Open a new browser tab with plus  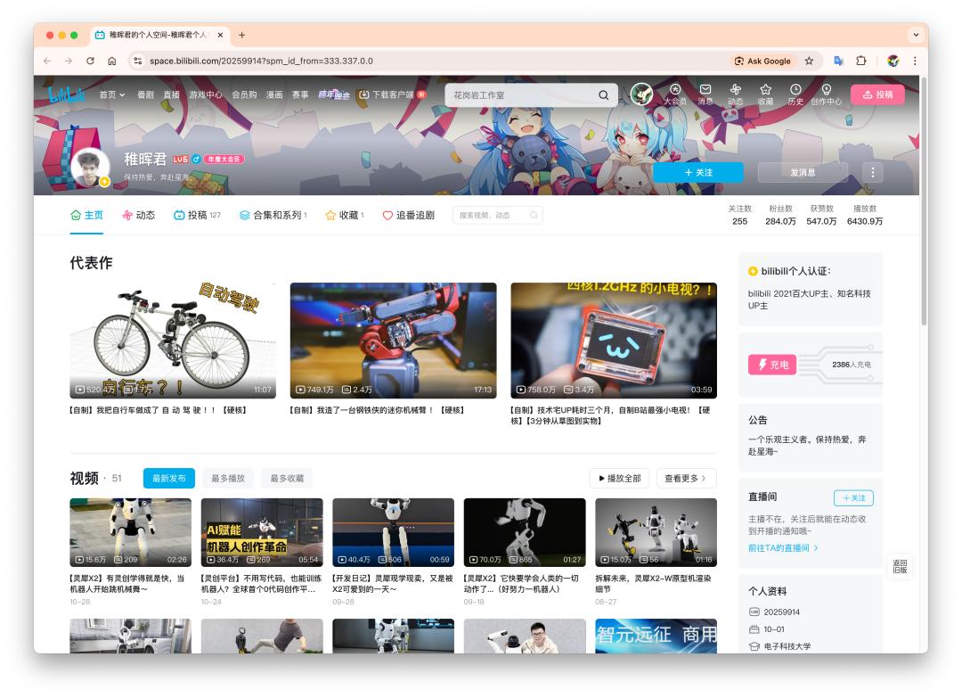pyautogui.click(x=241, y=35)
